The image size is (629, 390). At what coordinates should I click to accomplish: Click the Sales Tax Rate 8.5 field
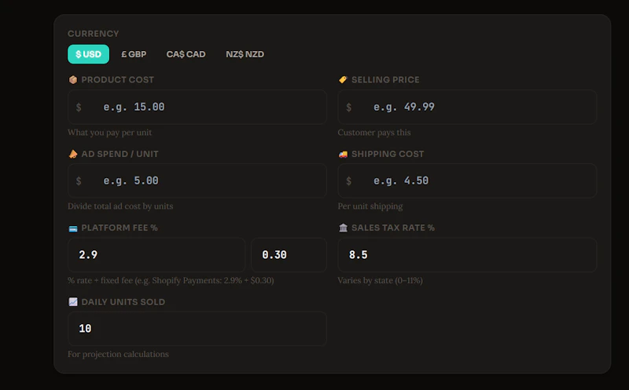467,255
